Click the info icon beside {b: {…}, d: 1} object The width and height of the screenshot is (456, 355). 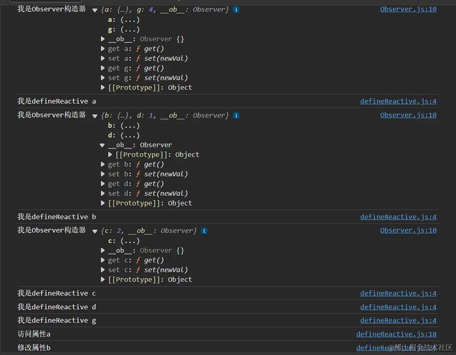[x=236, y=115]
